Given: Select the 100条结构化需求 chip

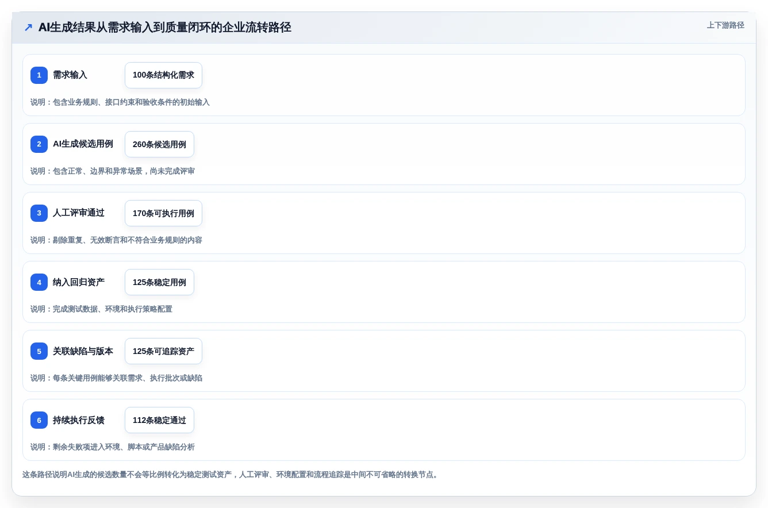Looking at the screenshot, I should tap(163, 75).
